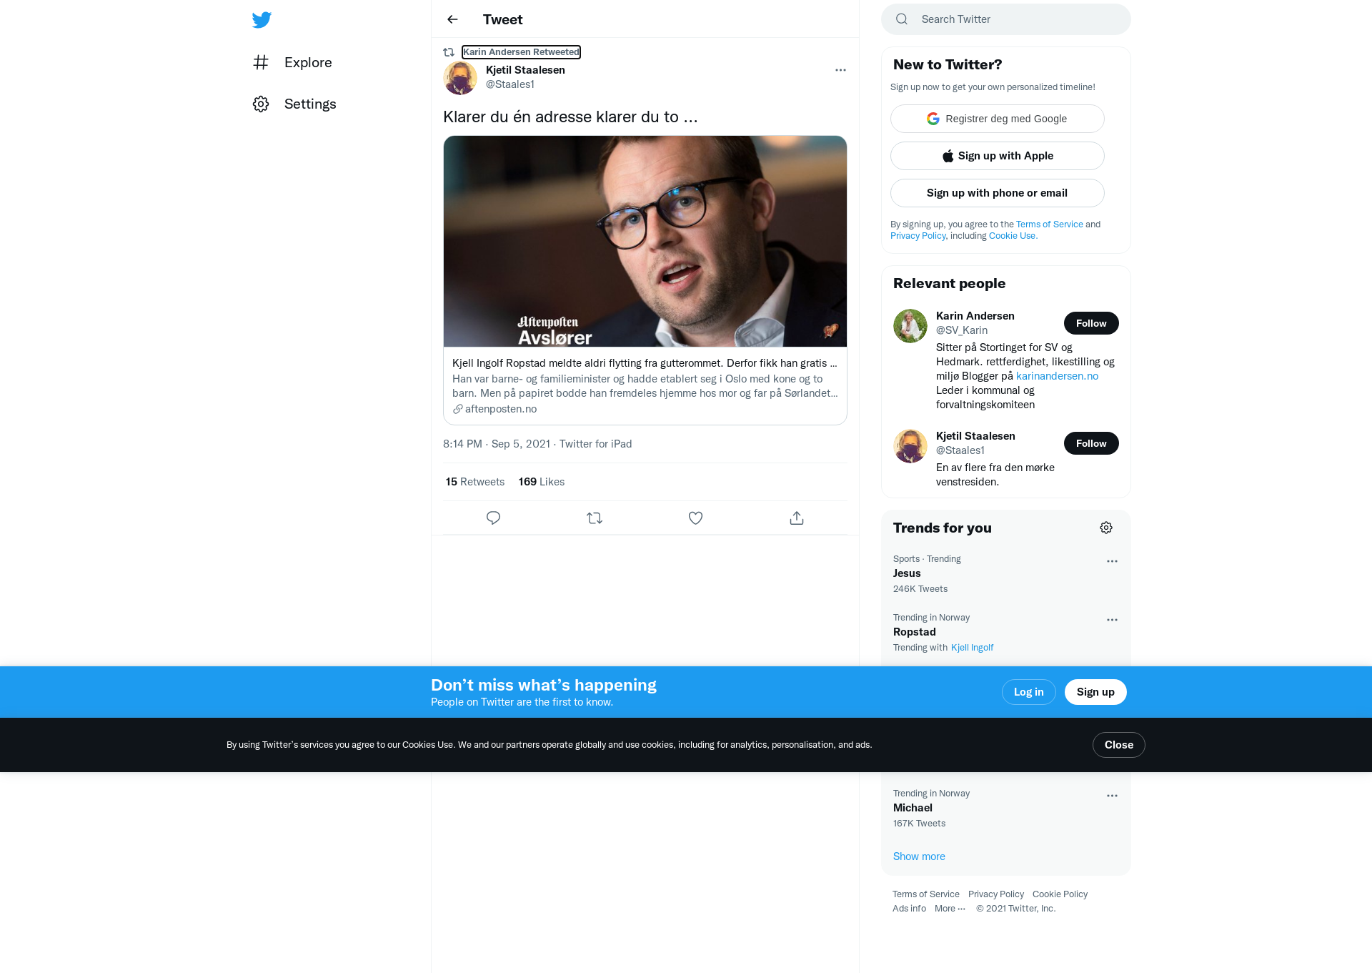The image size is (1372, 973).
Task: Retweet using the retweet icon below tweet
Action: coord(595,518)
